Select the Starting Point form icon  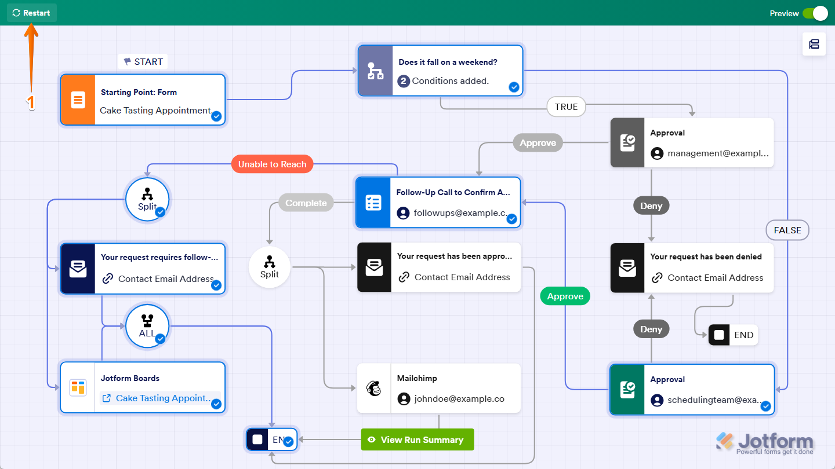[77, 100]
